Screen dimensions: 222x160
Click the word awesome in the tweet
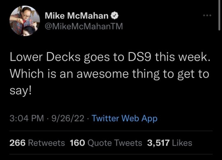[x=103, y=74]
